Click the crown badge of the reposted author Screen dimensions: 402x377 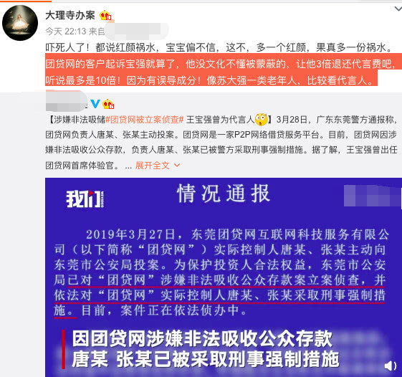point(108,104)
